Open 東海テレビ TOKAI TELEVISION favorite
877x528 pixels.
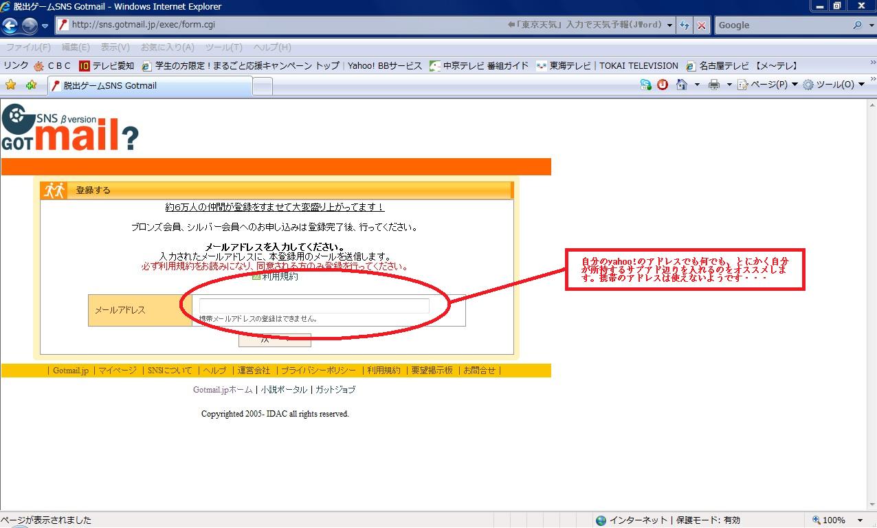coord(608,66)
